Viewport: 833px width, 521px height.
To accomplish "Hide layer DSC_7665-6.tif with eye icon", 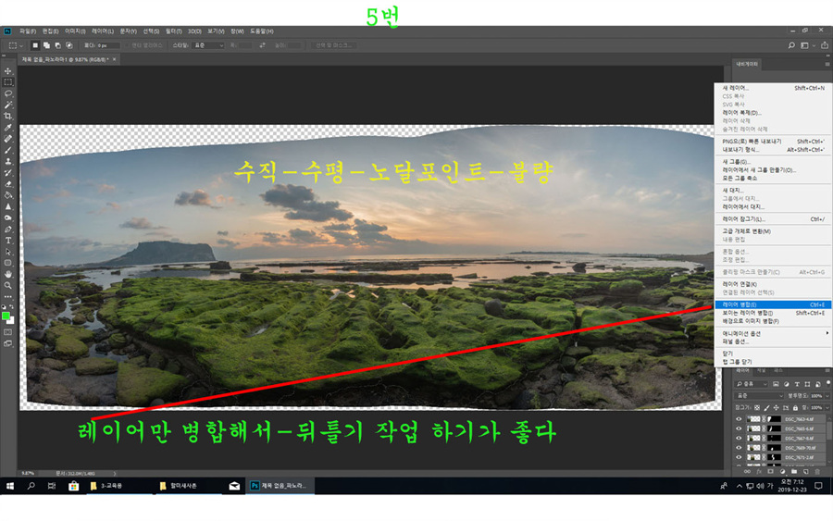I will tap(739, 428).
